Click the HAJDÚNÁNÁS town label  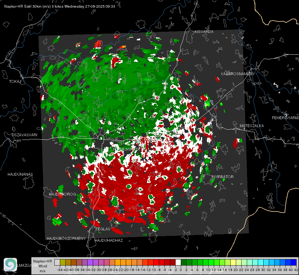[x=20, y=174]
